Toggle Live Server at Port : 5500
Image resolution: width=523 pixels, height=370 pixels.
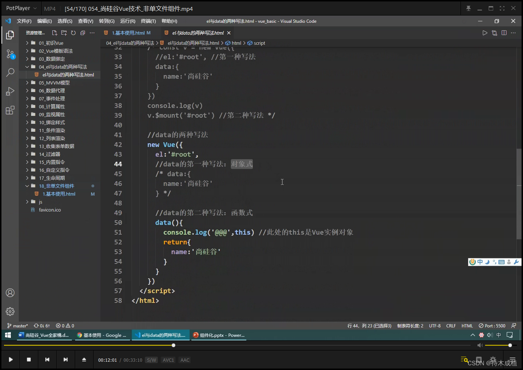point(492,326)
